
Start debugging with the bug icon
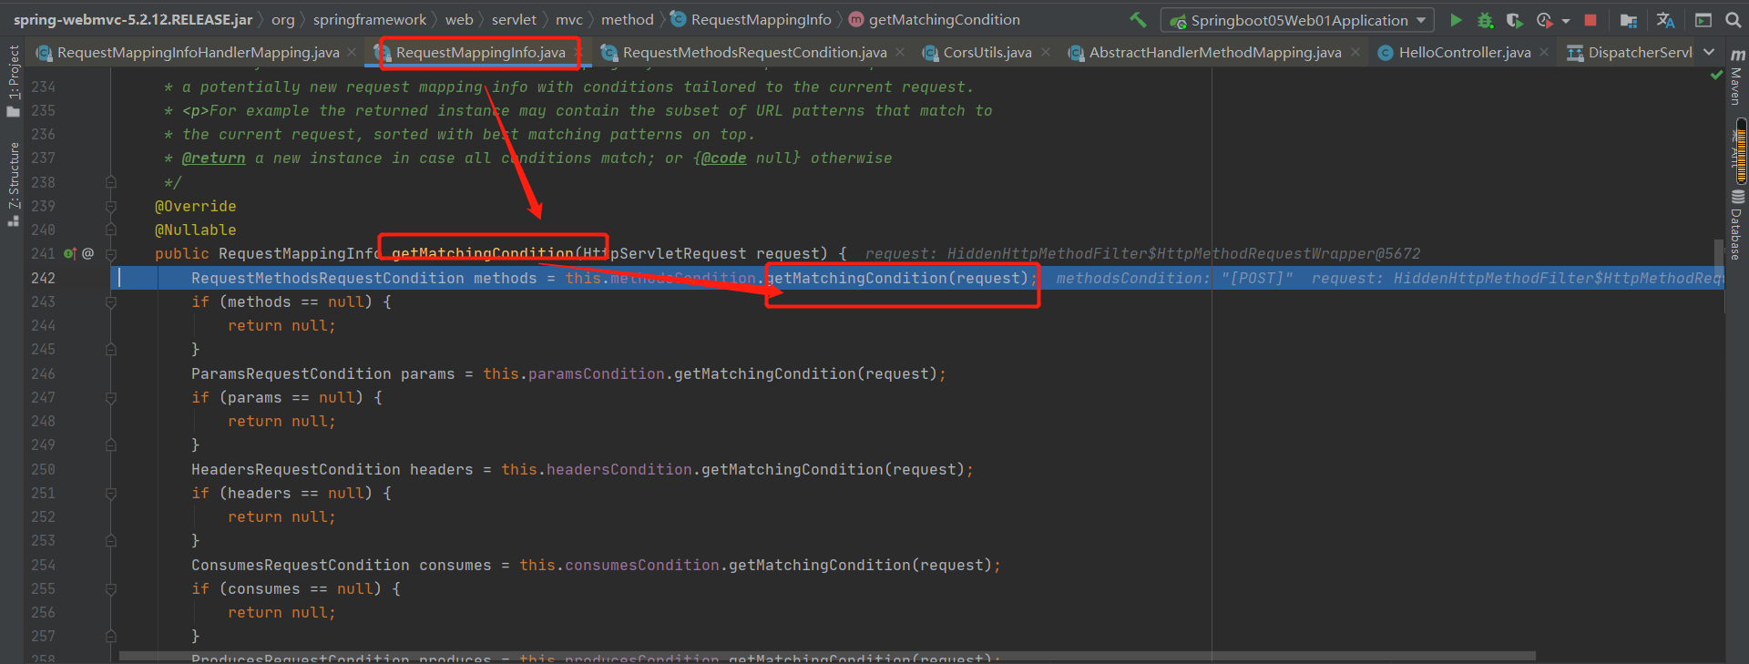coord(1485,20)
